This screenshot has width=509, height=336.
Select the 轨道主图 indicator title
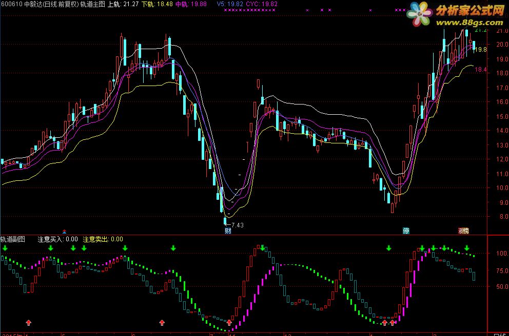coord(92,4)
